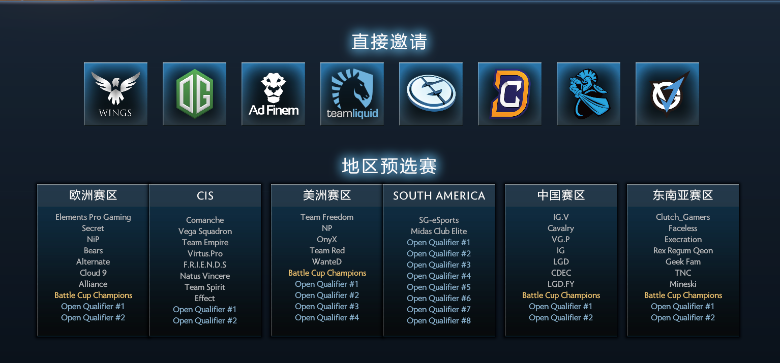Image resolution: width=780 pixels, height=363 pixels.
Task: Click the Newbee blue warrior logo
Action: coord(588,94)
